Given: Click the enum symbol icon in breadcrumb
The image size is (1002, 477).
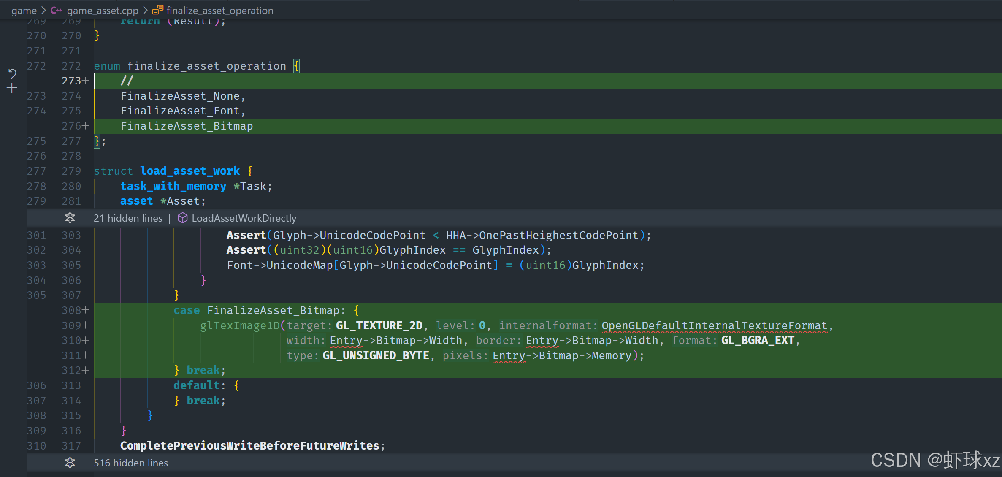Looking at the screenshot, I should (x=157, y=10).
